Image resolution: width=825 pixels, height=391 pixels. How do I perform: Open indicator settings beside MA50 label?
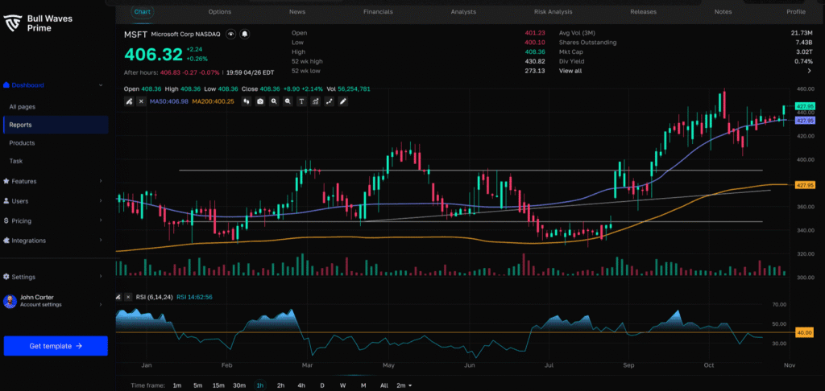point(128,101)
